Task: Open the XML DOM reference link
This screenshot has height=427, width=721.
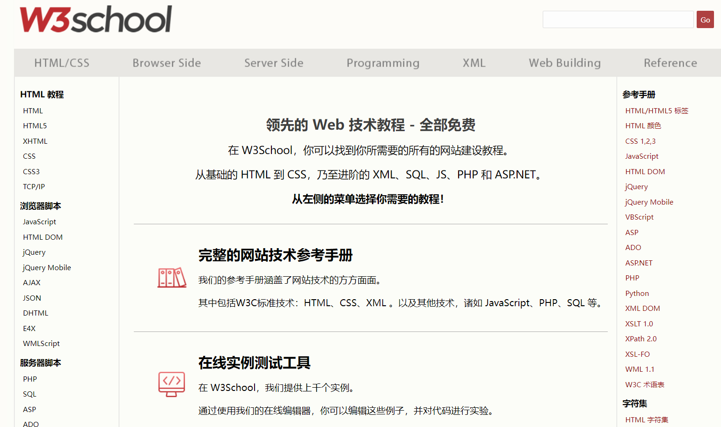Action: point(642,308)
